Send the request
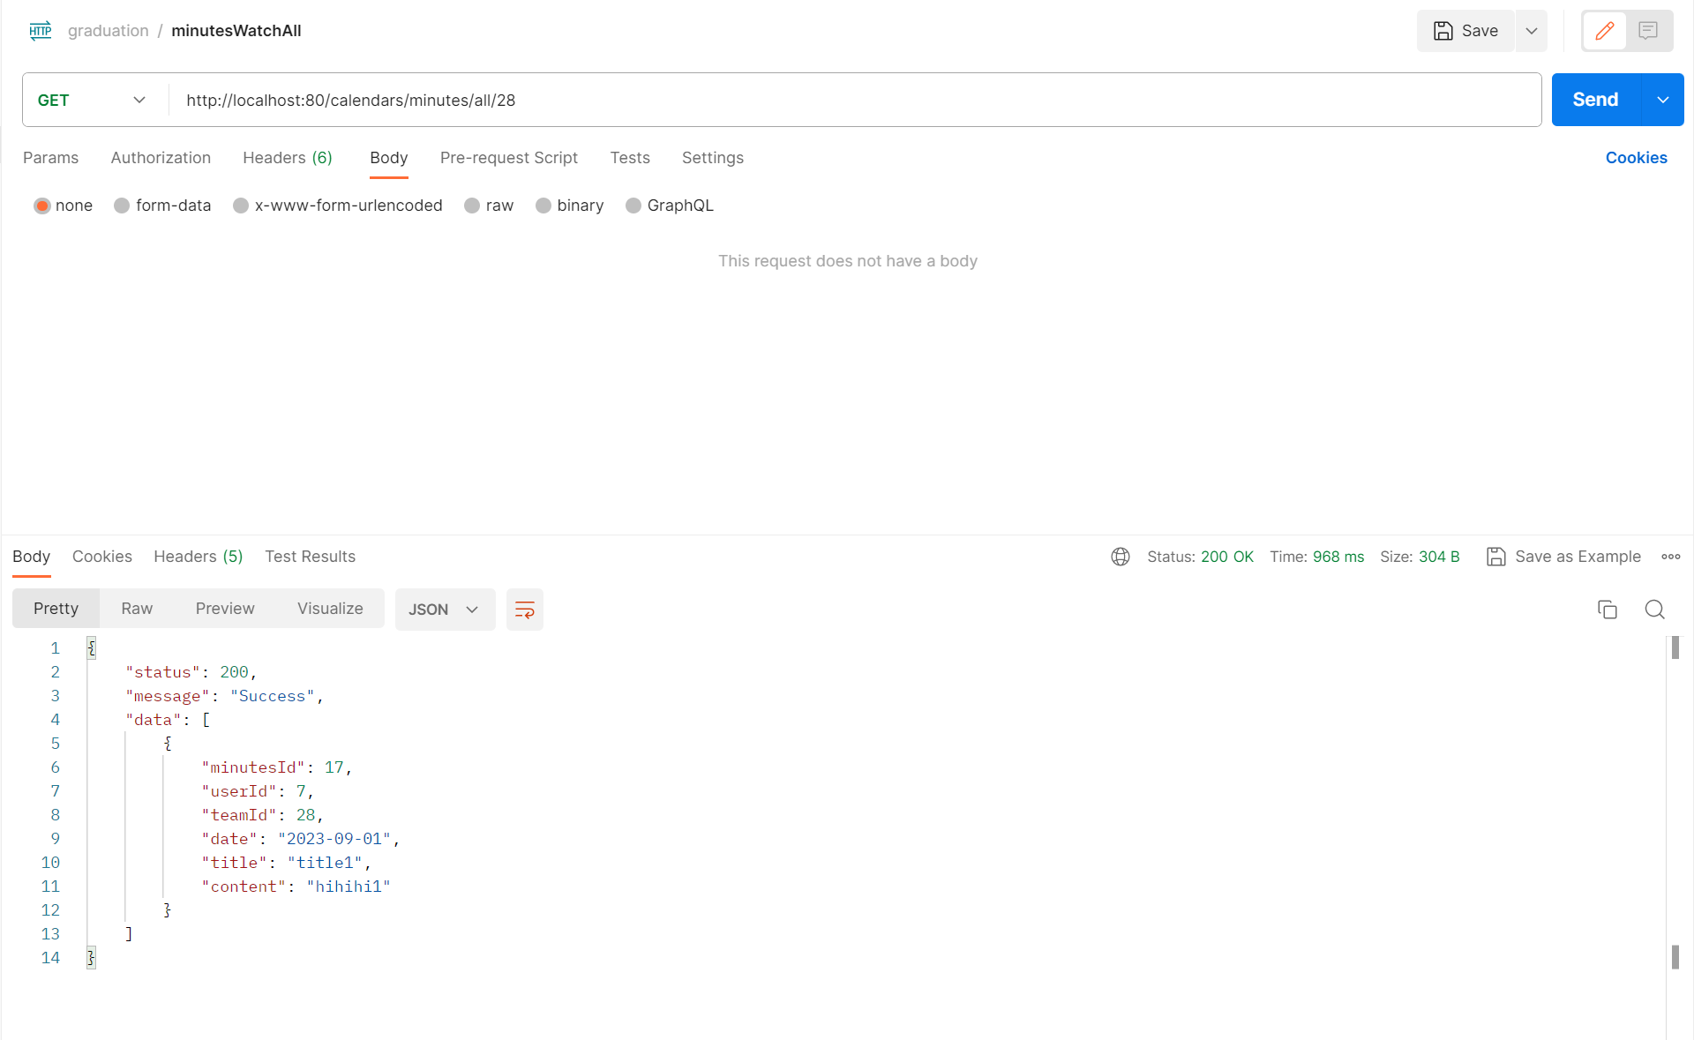 pos(1595,100)
